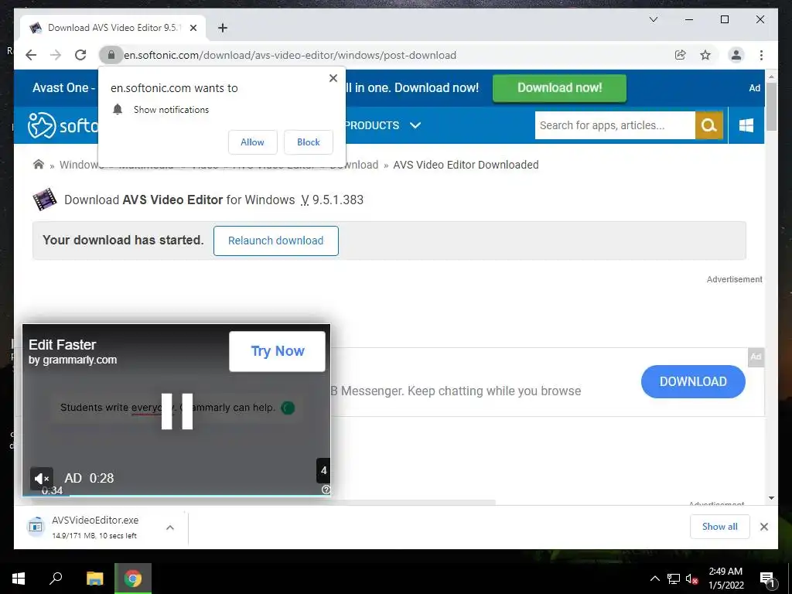Click the Chrome taskbar icon
792x594 pixels.
point(133,579)
